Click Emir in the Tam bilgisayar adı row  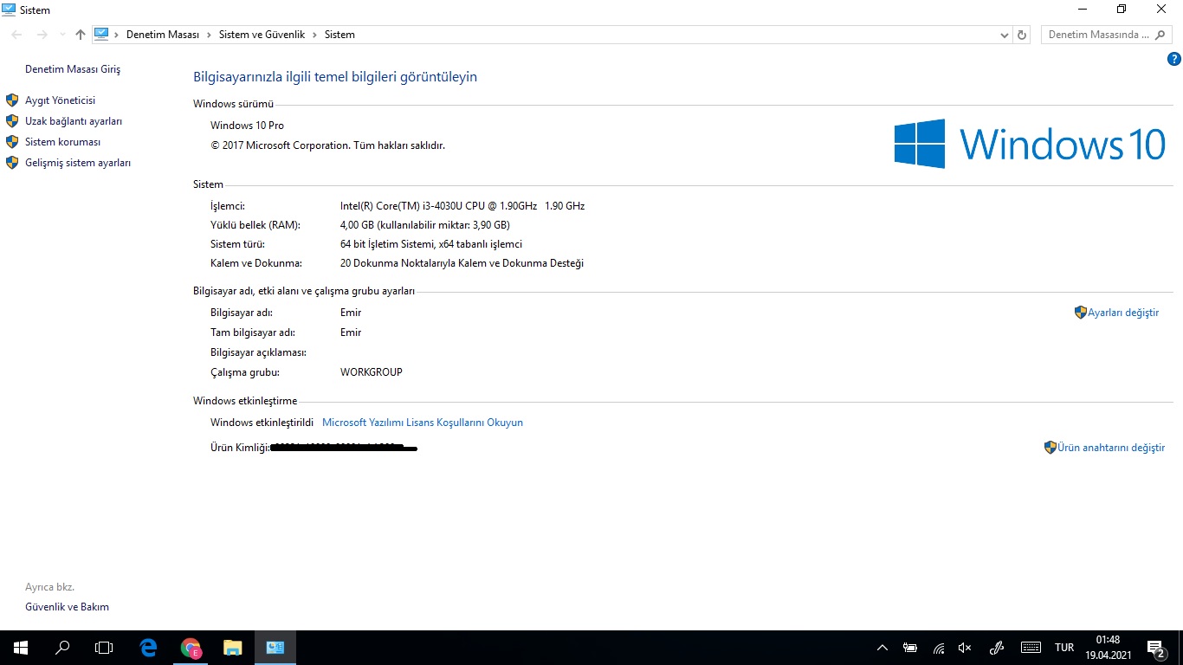351,332
